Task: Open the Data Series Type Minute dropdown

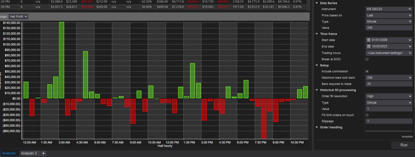Action: tap(389, 21)
